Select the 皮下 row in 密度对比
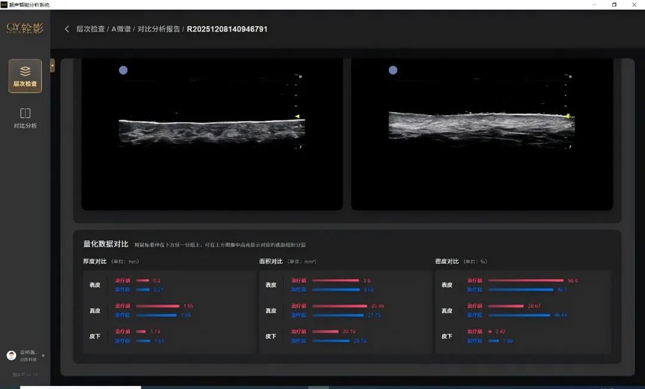This screenshot has width=645, height=389. click(x=447, y=336)
